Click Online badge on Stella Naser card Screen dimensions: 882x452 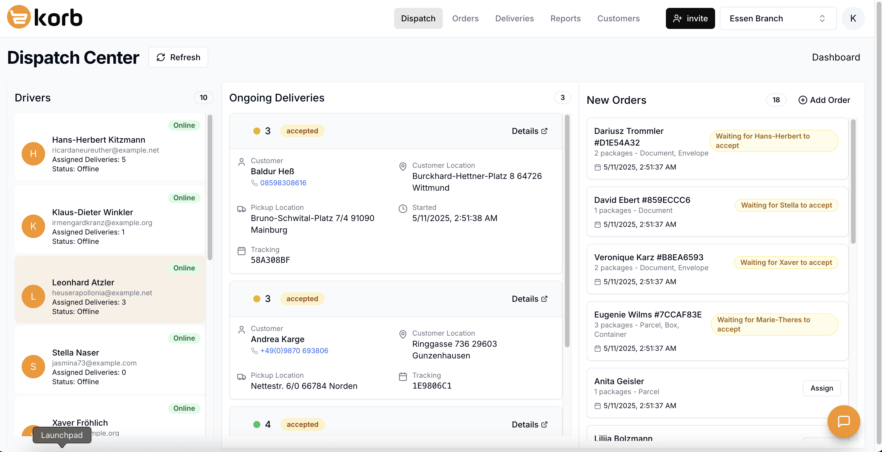[x=184, y=338]
